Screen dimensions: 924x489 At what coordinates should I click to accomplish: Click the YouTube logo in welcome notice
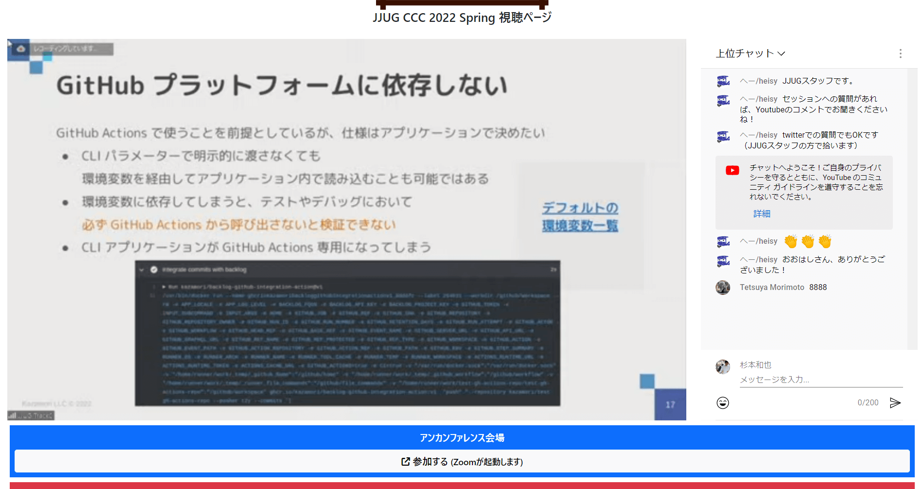(x=732, y=170)
